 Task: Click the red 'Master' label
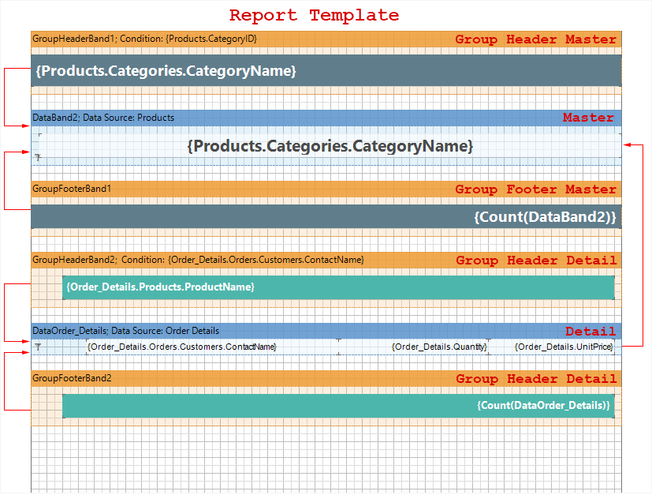click(x=588, y=118)
